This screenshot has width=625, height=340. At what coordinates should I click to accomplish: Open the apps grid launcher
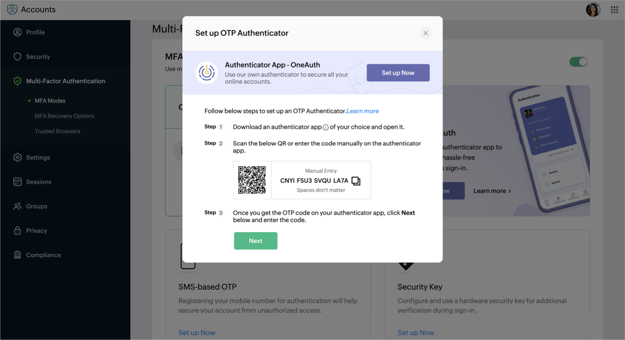614,10
